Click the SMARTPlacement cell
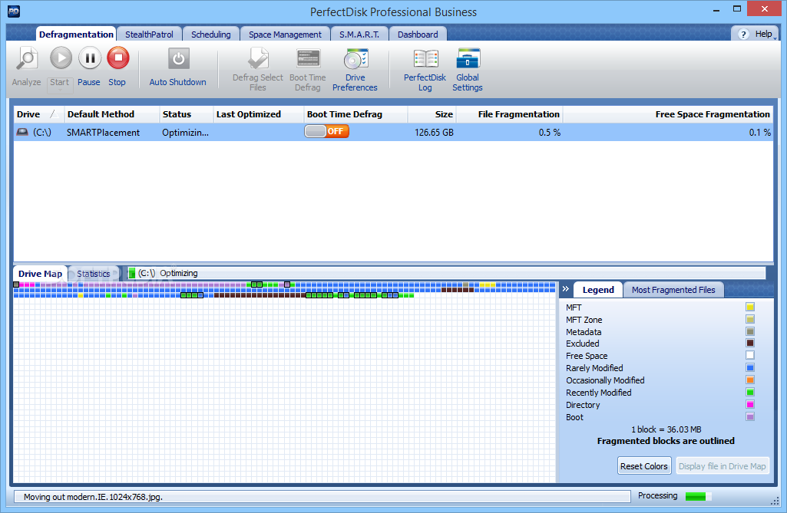 coord(104,133)
